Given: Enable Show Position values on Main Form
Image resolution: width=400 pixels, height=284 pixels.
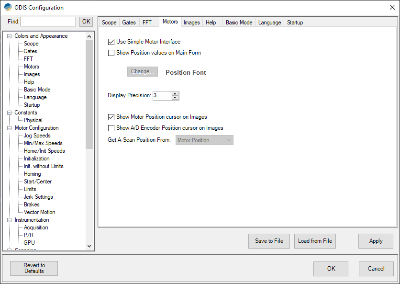Looking at the screenshot, I should pos(111,53).
